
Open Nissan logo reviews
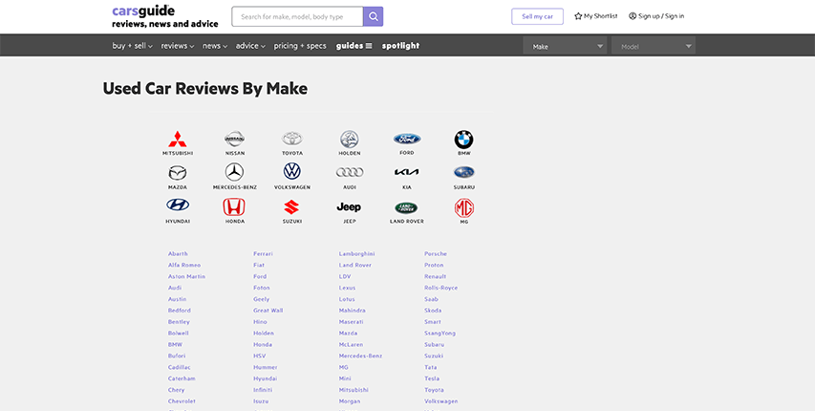click(x=234, y=139)
